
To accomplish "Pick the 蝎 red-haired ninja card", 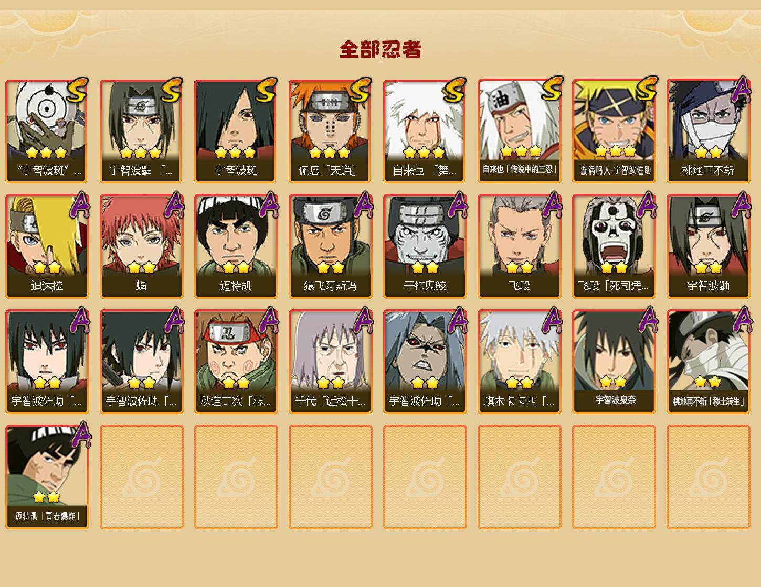I will (141, 246).
